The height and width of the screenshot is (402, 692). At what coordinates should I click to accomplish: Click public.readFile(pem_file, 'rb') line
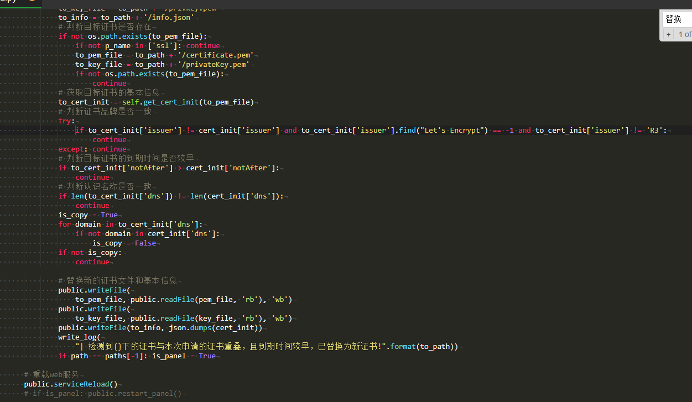[x=184, y=300]
